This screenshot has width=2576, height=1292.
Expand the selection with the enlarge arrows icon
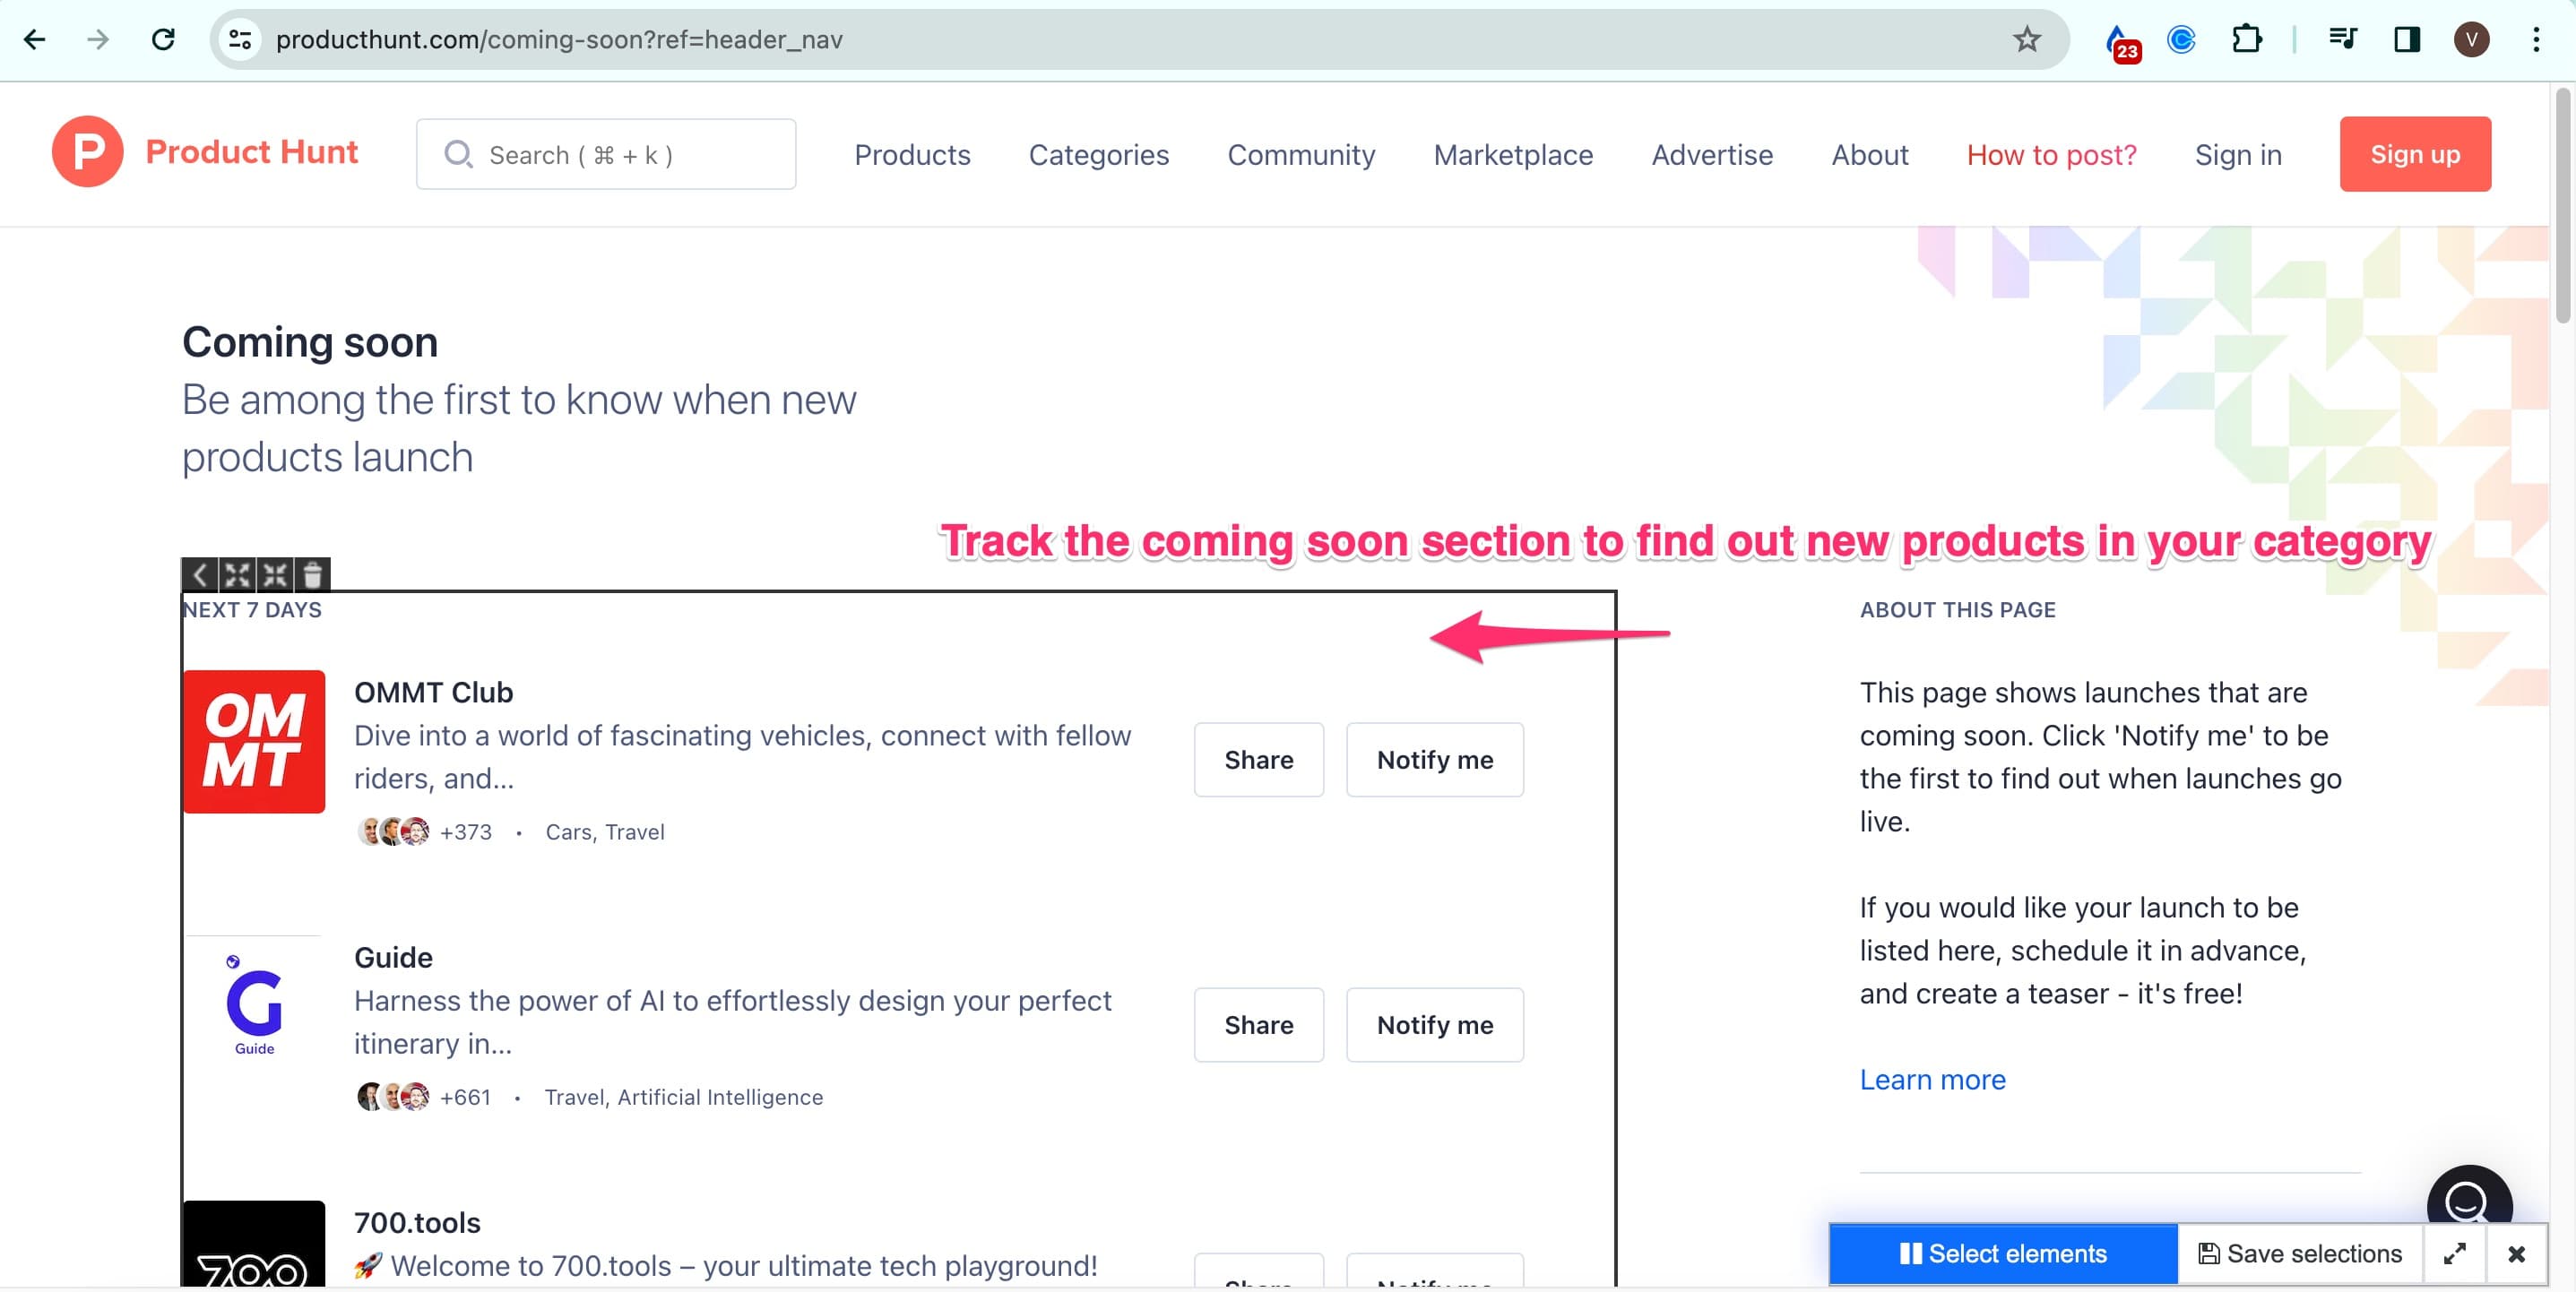pos(238,575)
